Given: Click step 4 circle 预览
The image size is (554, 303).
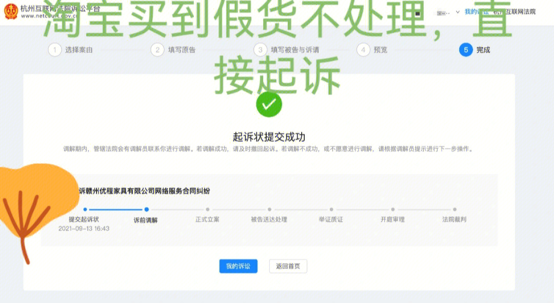Looking at the screenshot, I should coord(363,50).
